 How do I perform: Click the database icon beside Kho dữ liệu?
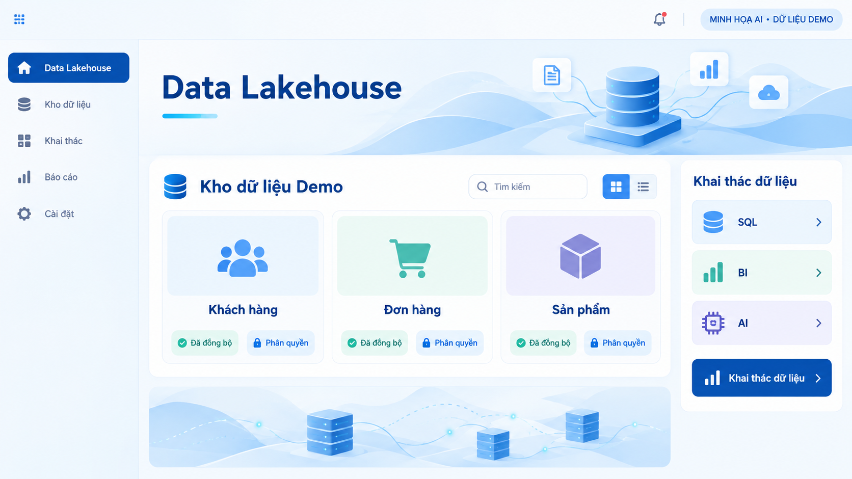point(24,104)
